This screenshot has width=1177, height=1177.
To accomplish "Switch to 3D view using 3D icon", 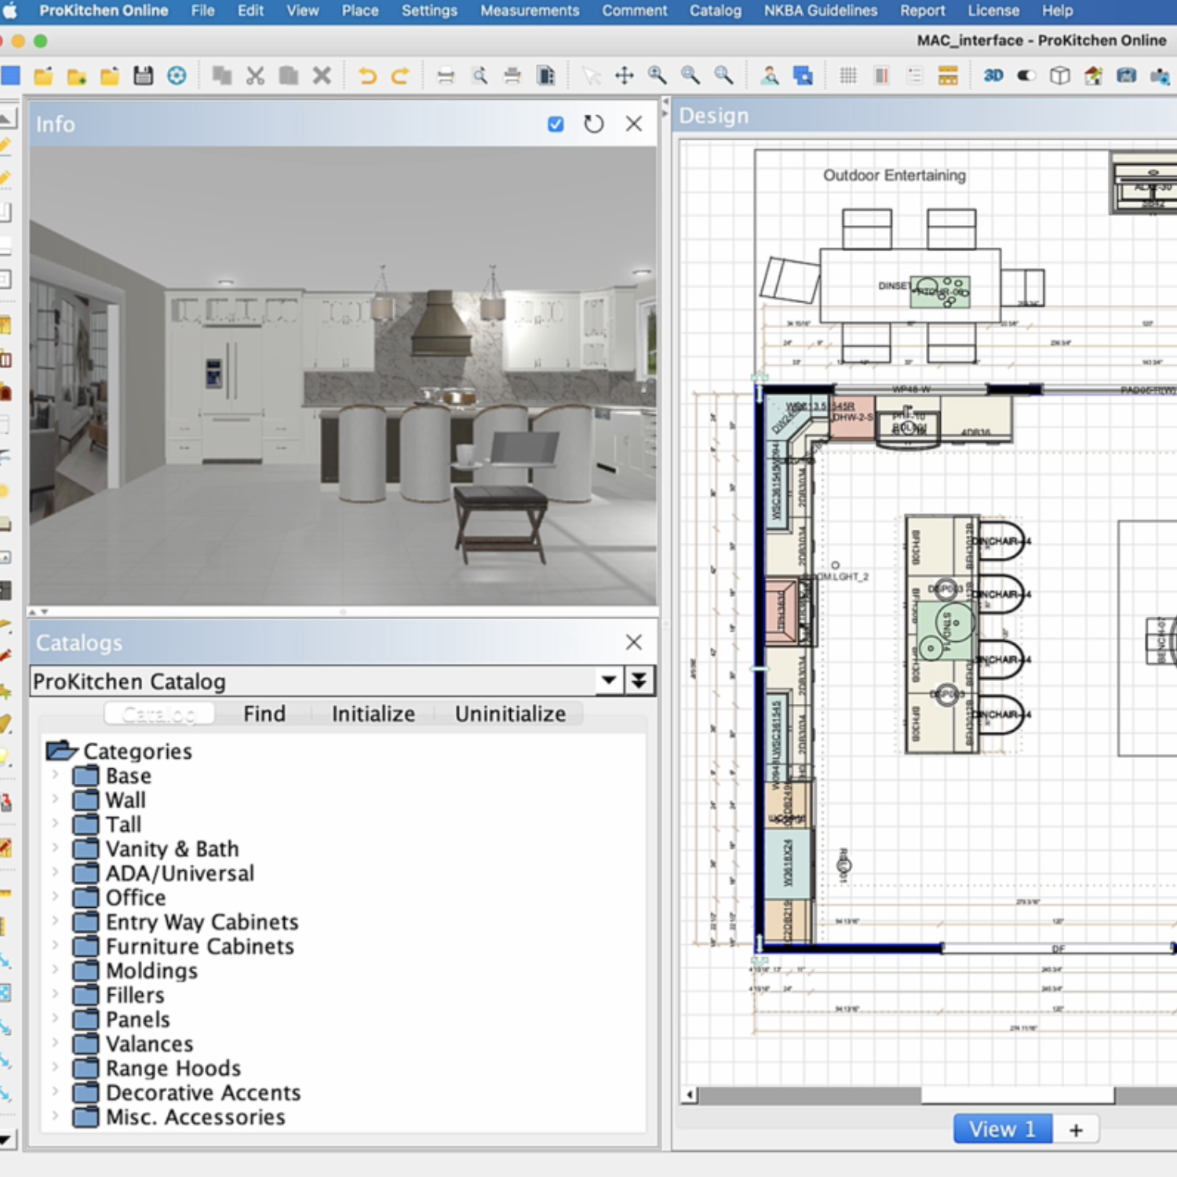I will (x=993, y=75).
